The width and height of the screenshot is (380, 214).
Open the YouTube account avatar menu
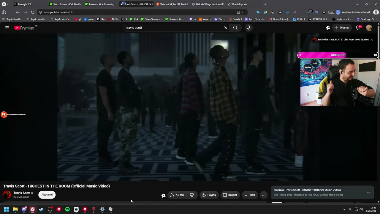[369, 28]
